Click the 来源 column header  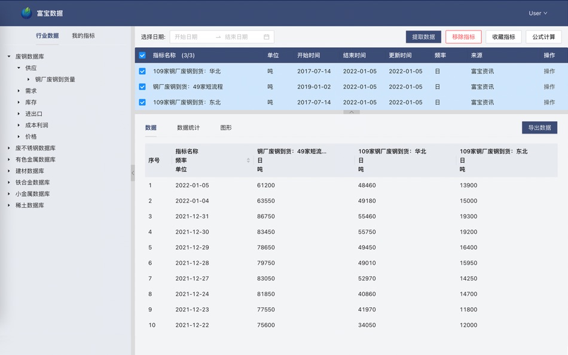coord(477,56)
